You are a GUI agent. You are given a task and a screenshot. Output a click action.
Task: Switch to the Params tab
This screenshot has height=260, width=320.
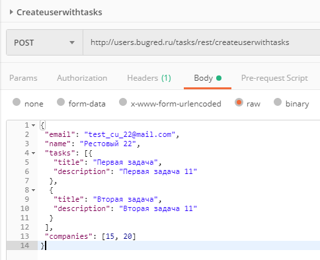point(23,78)
